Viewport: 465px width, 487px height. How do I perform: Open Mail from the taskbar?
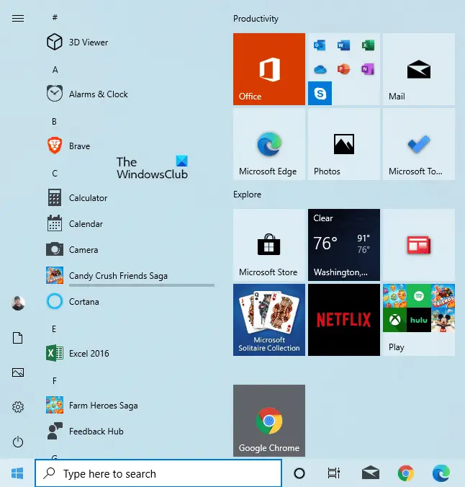370,473
